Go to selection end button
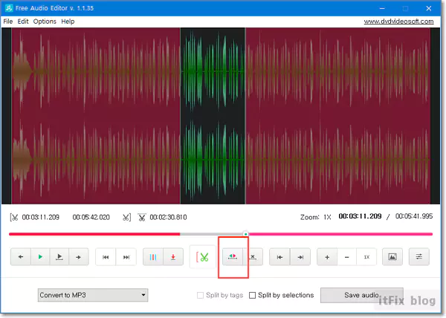 click(x=300, y=257)
